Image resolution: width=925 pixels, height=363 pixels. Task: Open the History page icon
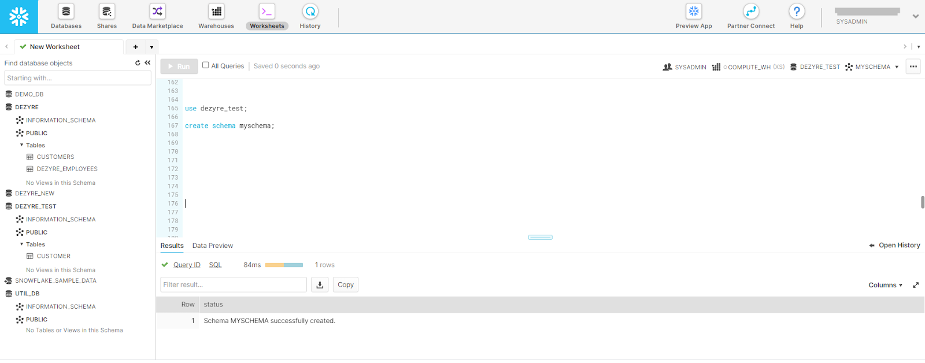tap(310, 12)
